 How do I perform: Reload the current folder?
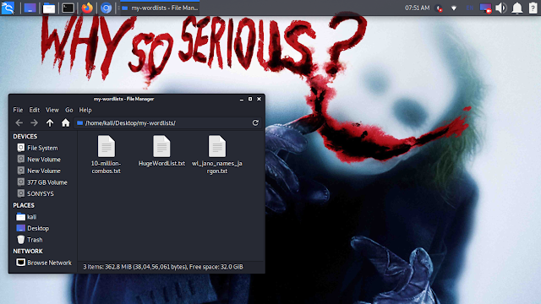(255, 122)
